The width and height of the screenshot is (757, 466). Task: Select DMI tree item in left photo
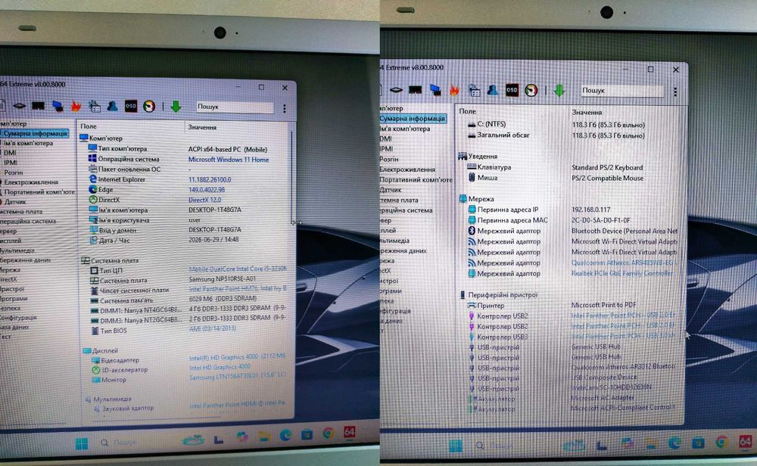tap(10, 153)
